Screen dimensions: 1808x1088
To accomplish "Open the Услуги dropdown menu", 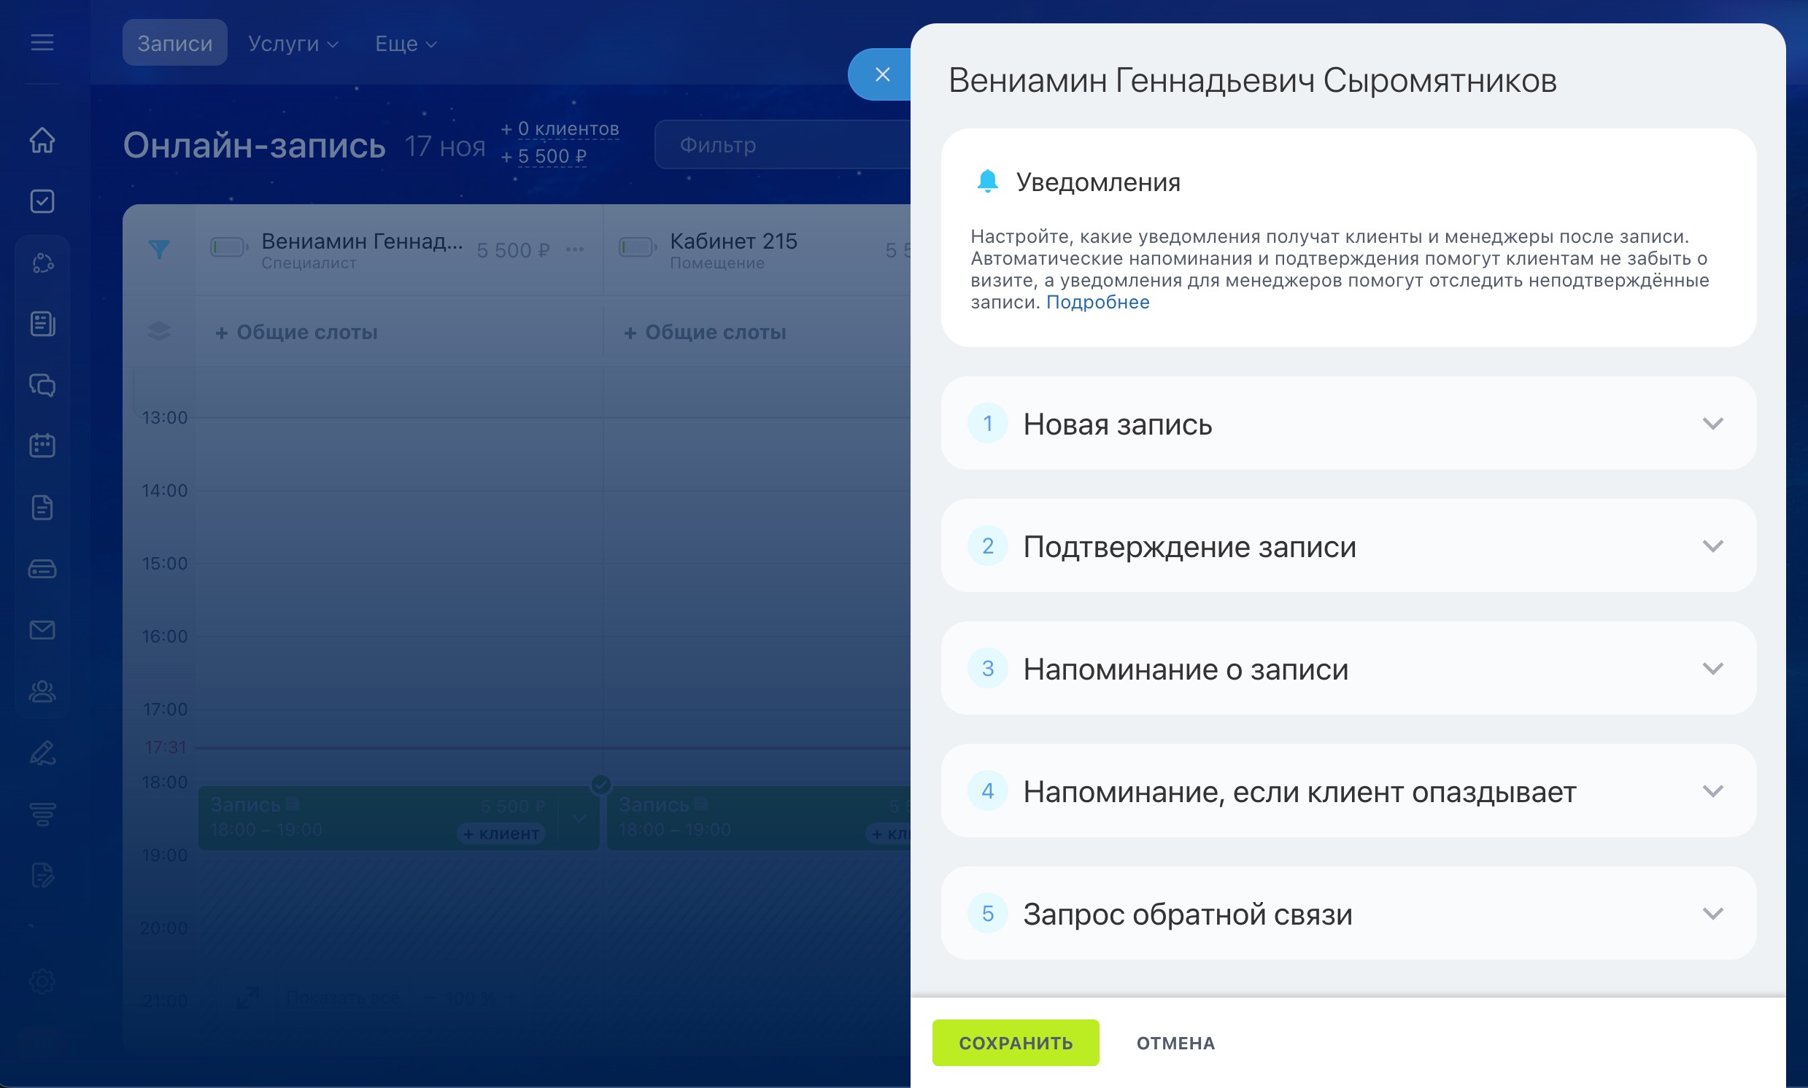I will tap(293, 43).
